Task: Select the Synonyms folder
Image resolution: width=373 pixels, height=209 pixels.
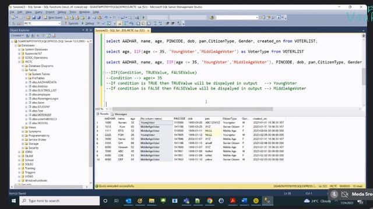Action: (35, 131)
